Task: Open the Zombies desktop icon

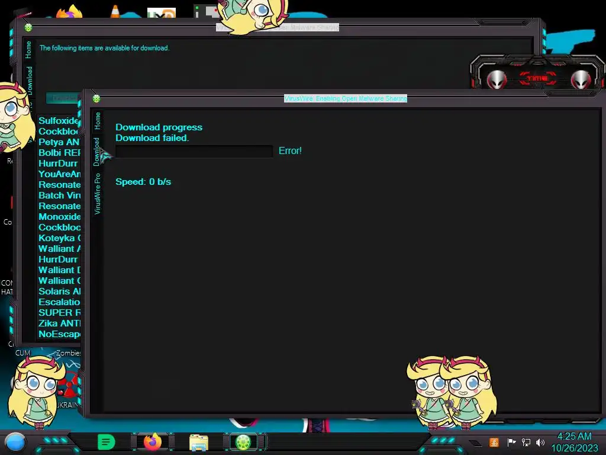Action: [68, 353]
